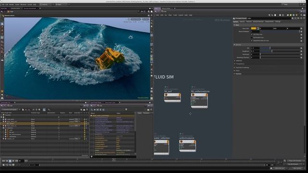
Task: Click the magnifier search icon in Scene Graph Tree toolbar
Action: [81, 110]
